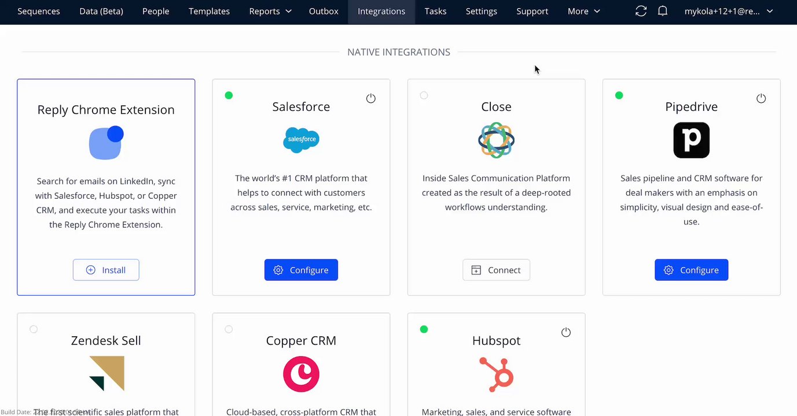Viewport: 797px width, 416px height.
Task: Open the Templates tab
Action: coord(209,12)
